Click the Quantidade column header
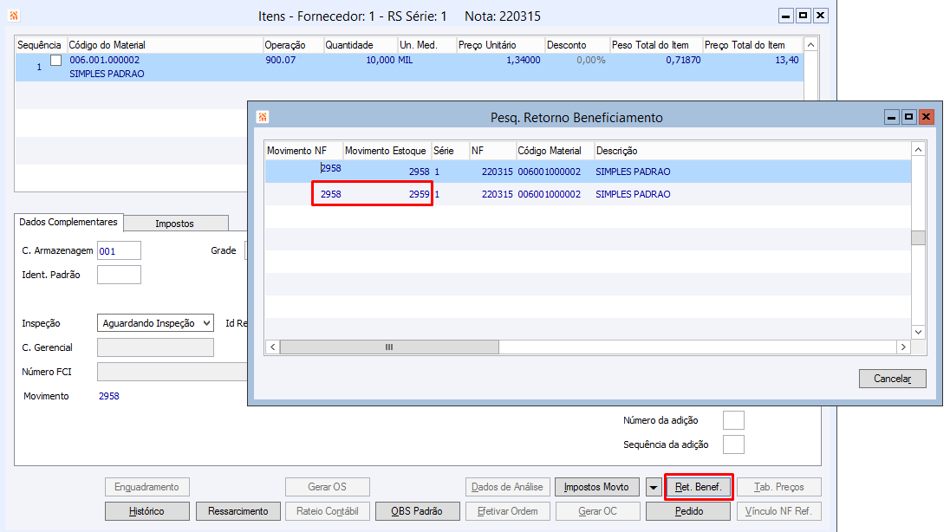 click(x=360, y=45)
